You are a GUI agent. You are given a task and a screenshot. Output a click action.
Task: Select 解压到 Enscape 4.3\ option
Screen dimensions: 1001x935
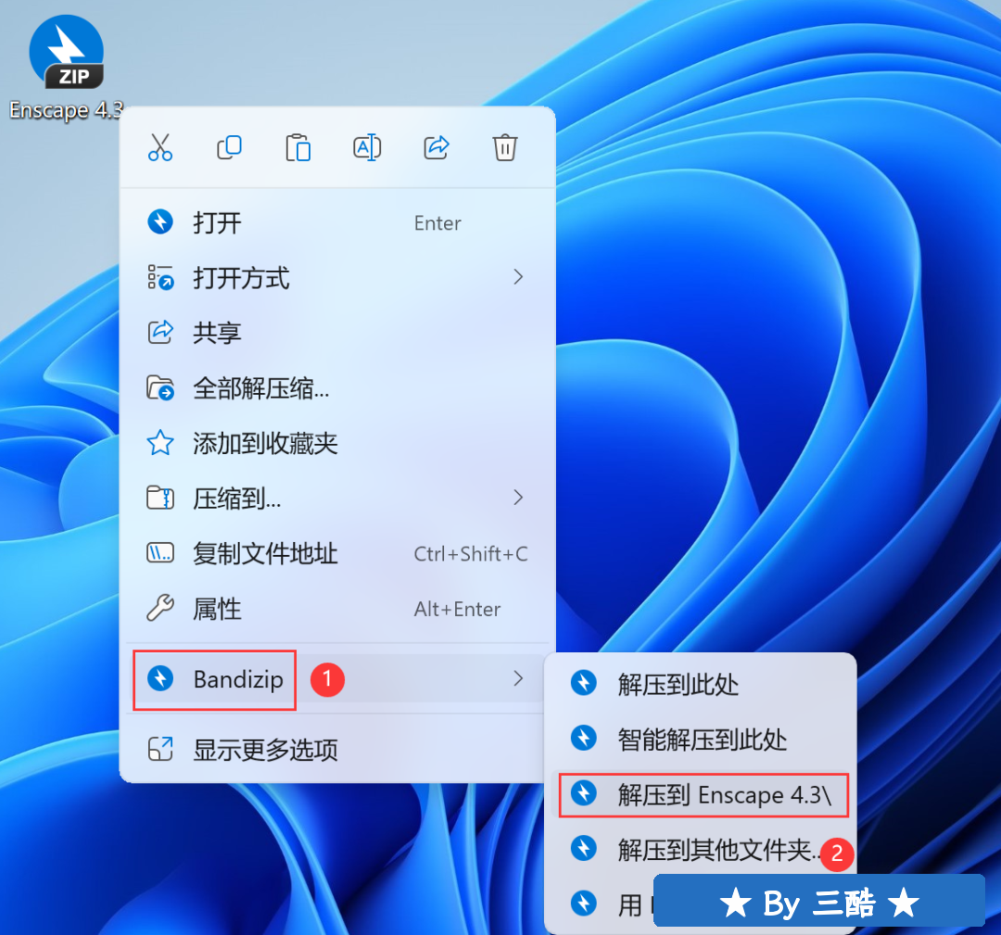pyautogui.click(x=701, y=794)
